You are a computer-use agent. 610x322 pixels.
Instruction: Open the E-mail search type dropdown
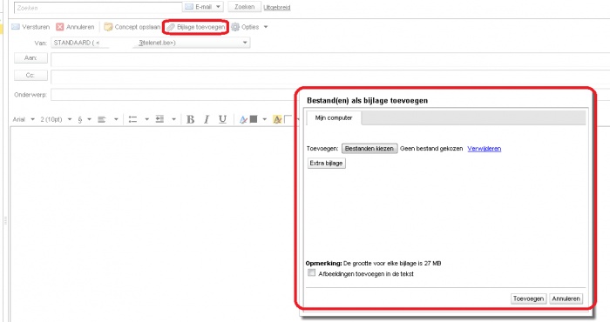point(218,7)
